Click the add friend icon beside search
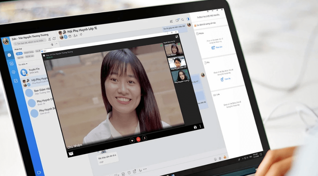 50,39
